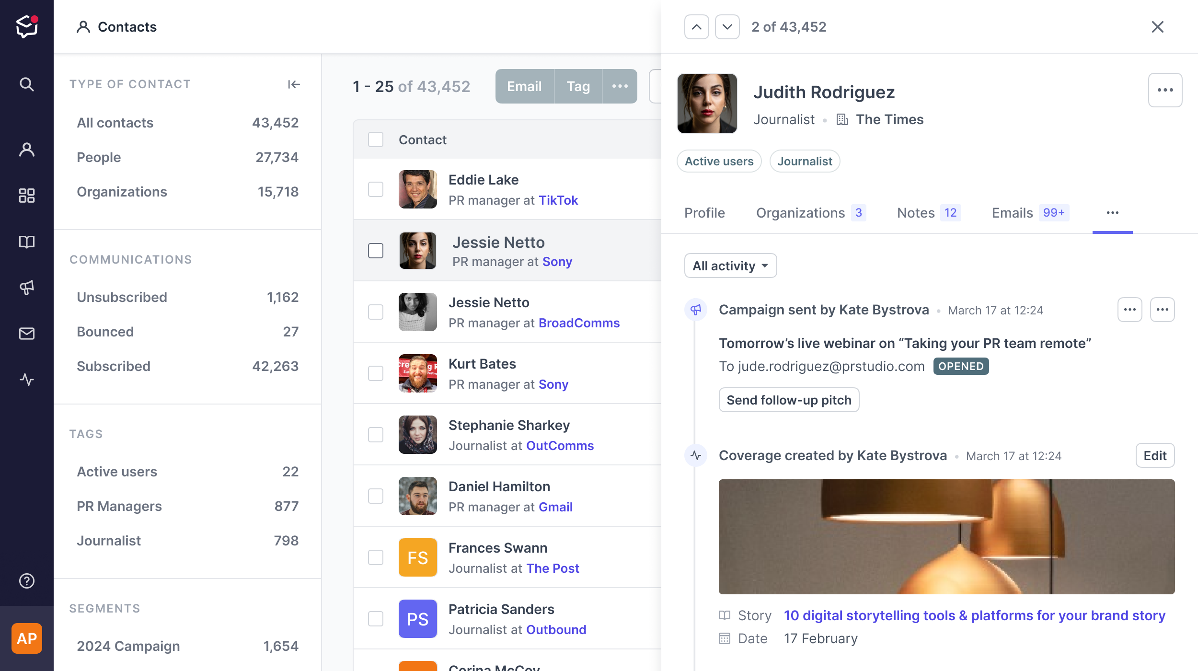Click Send follow-up pitch button
The height and width of the screenshot is (671, 1198).
click(788, 399)
